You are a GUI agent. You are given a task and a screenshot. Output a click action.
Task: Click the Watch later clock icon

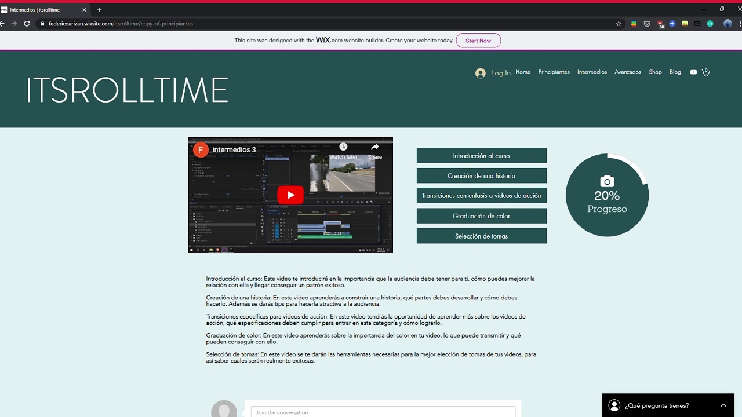click(x=343, y=147)
